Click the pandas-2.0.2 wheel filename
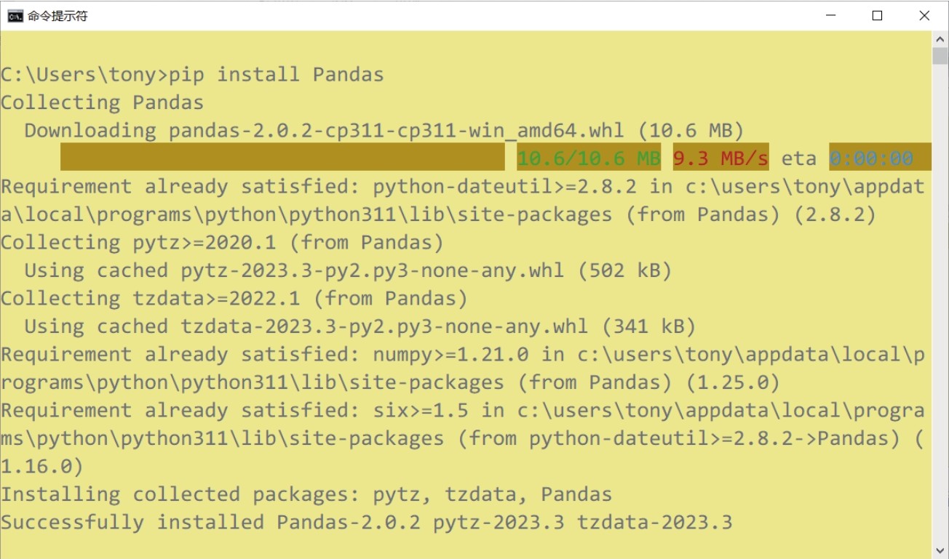Image resolution: width=949 pixels, height=559 pixels. (x=396, y=130)
